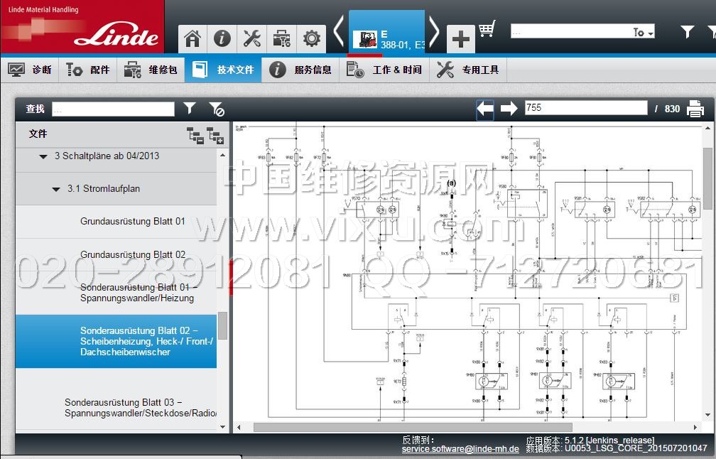The image size is (716, 459).
Task: Go to previous page with left arrow
Action: click(x=485, y=109)
